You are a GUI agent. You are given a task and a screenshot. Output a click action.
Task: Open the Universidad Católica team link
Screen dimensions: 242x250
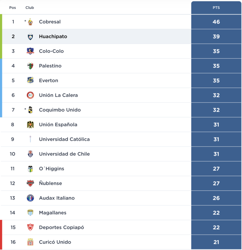pyautogui.click(x=64, y=139)
